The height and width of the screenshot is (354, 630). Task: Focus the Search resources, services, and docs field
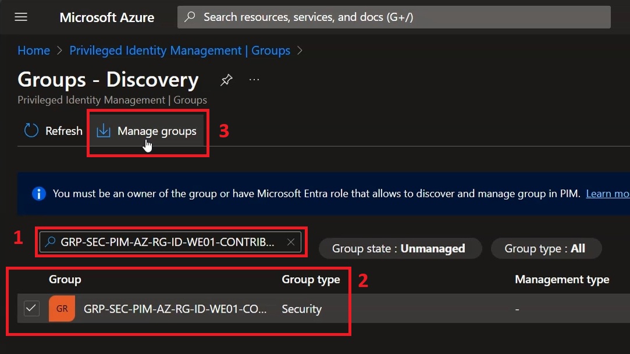click(x=394, y=17)
